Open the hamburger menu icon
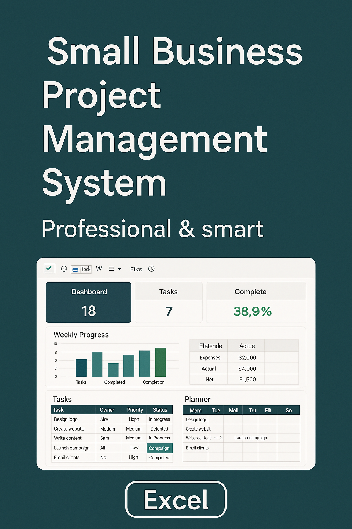 111,269
